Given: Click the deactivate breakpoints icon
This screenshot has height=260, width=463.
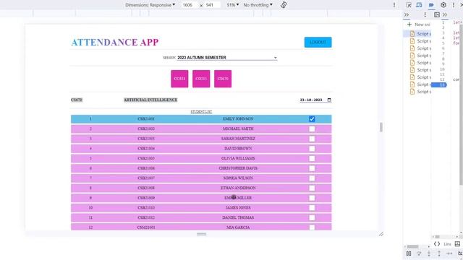Looking at the screenshot, I should 460,253.
